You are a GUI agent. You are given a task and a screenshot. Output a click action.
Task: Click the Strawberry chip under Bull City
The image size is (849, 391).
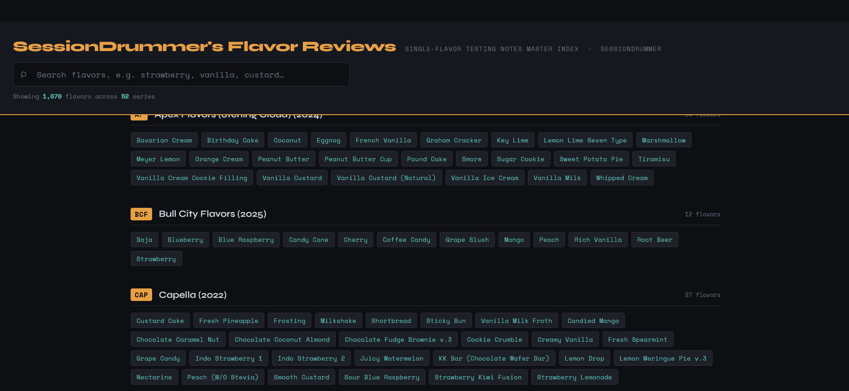click(156, 259)
